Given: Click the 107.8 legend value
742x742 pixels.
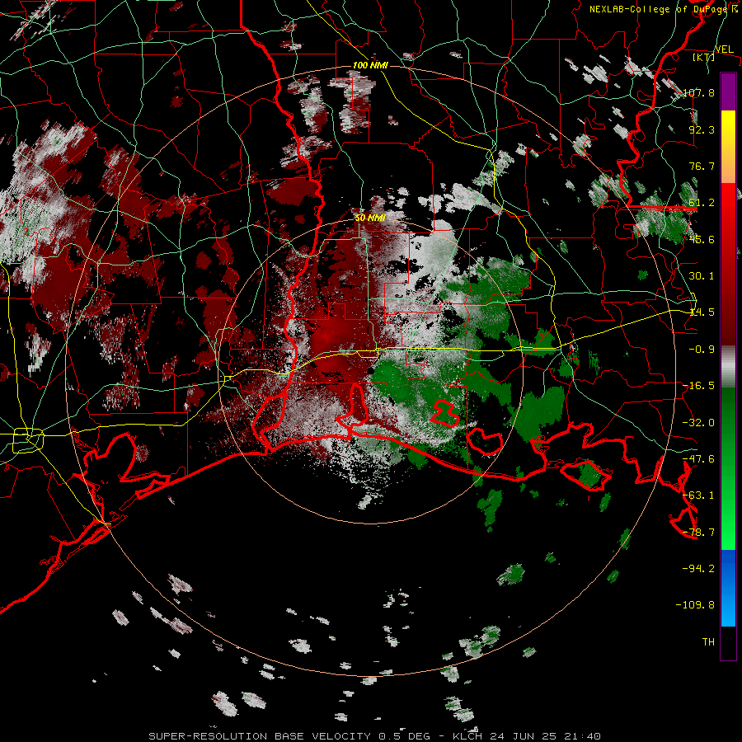Looking at the screenshot, I should click(x=699, y=92).
